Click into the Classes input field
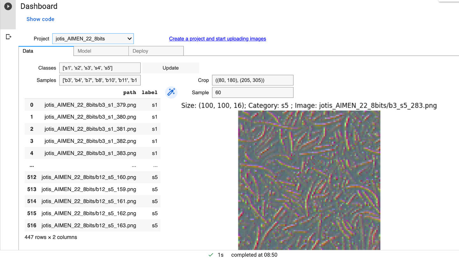Viewport: 459px width, 258px height. [100, 68]
